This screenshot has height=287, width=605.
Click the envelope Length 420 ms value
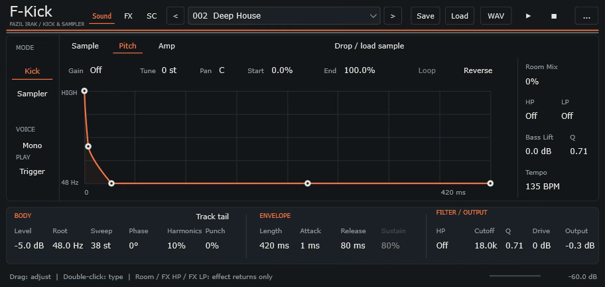click(x=274, y=246)
